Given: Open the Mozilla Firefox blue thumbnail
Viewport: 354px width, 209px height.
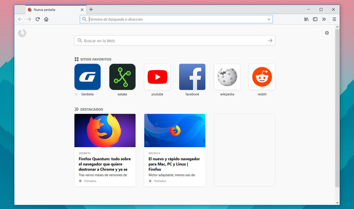Looking at the screenshot, I should pos(175,130).
